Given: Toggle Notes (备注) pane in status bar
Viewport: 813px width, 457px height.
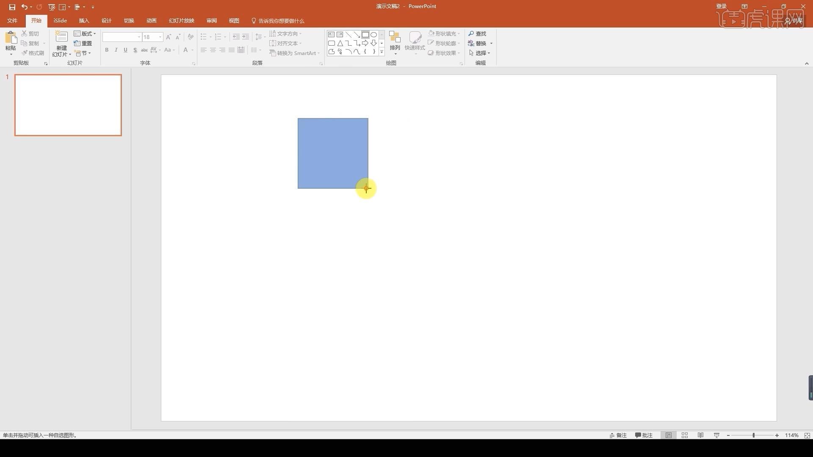Looking at the screenshot, I should pos(618,435).
